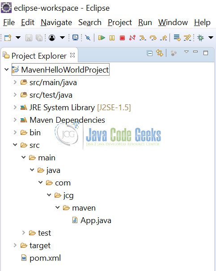This screenshot has height=271, width=216.
Task: Click the App.java Java file icon
Action: [75, 220]
